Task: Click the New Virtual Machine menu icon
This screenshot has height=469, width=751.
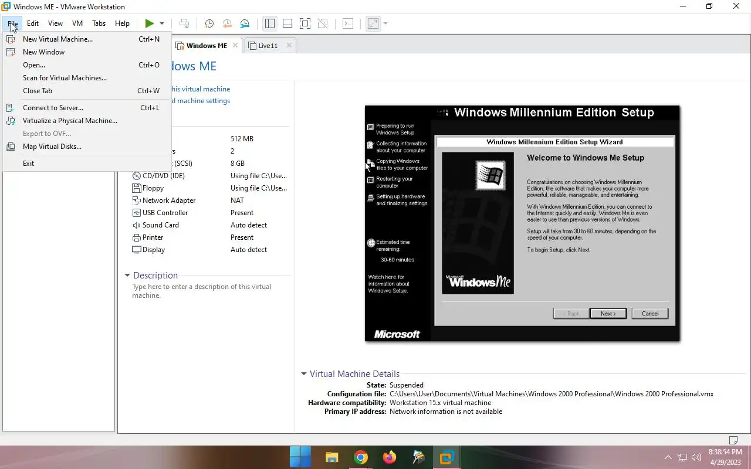Action: [x=11, y=39]
